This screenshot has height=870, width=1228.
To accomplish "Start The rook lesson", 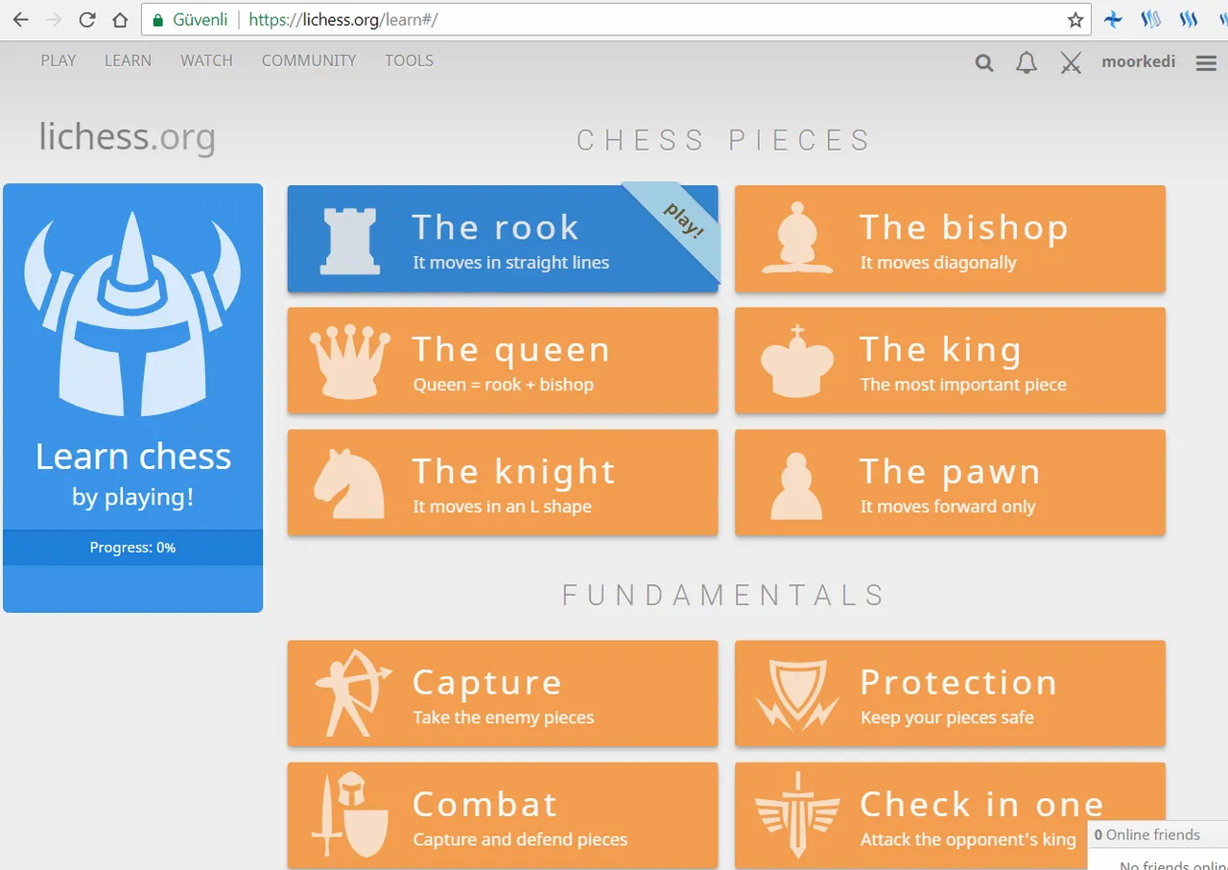I will point(503,239).
